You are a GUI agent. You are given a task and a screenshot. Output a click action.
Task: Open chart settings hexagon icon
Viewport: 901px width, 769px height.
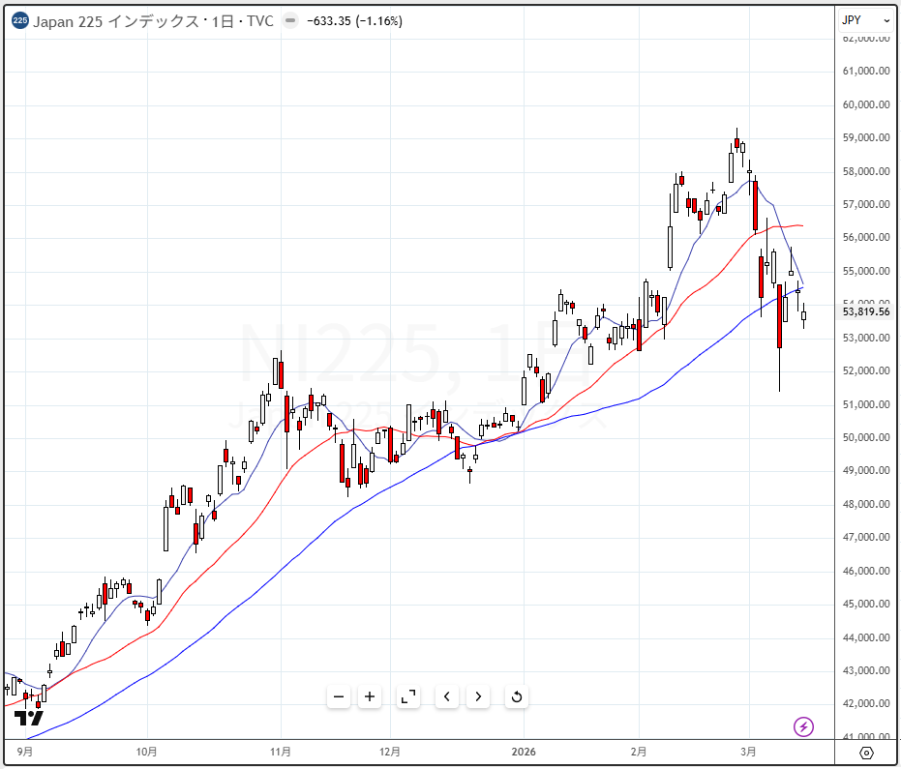[x=866, y=753]
